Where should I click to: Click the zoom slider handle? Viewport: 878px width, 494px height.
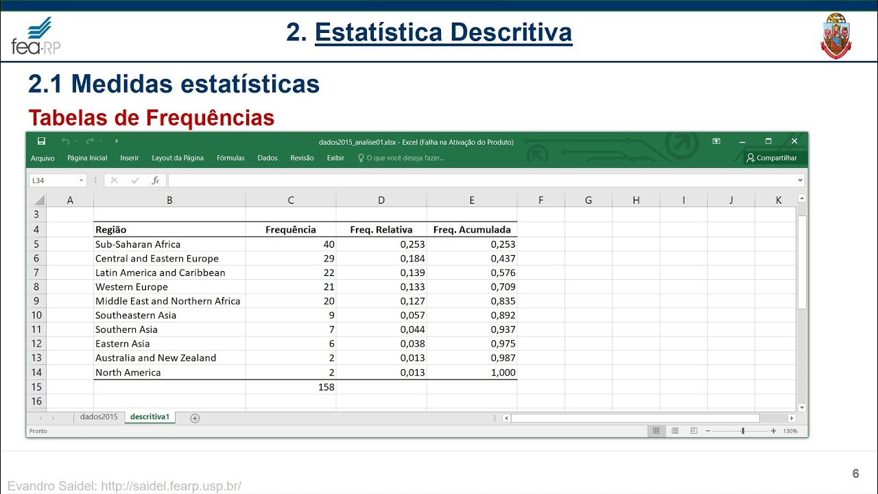(x=742, y=431)
